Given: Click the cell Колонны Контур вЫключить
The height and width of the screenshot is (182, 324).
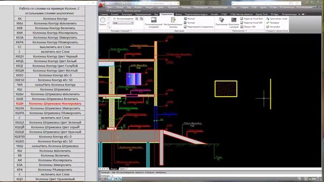Looking at the screenshot, I should (55, 23).
